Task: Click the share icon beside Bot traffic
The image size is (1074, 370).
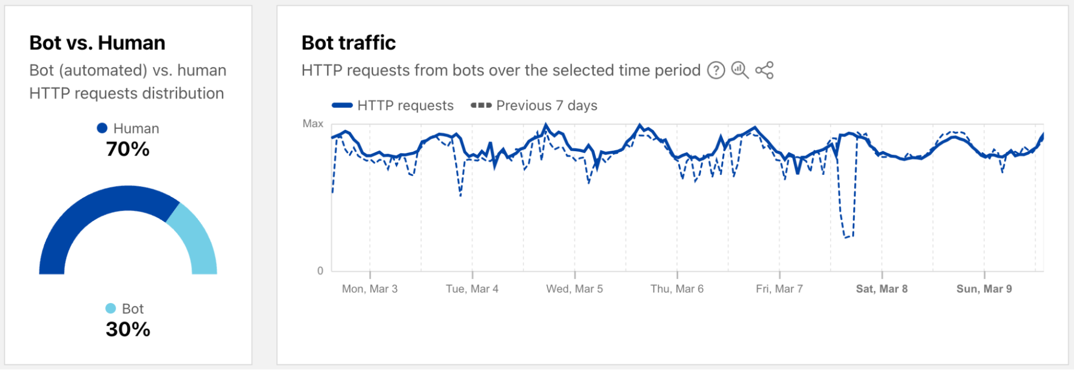Action: point(764,70)
